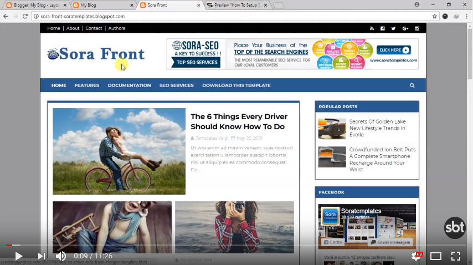Click Facebook Curtiu like button
Viewport: 473px width, 265px height.
333,242
